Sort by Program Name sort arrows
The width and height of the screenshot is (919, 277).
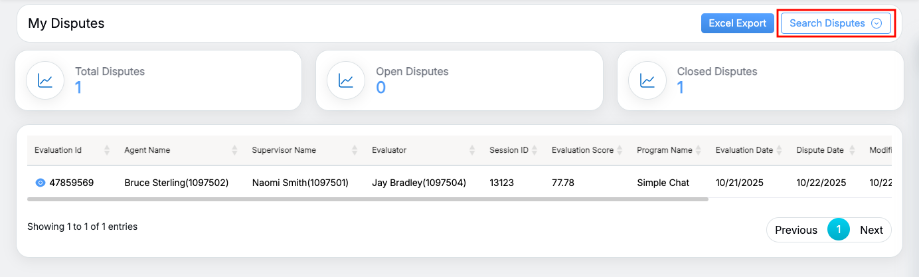click(698, 150)
